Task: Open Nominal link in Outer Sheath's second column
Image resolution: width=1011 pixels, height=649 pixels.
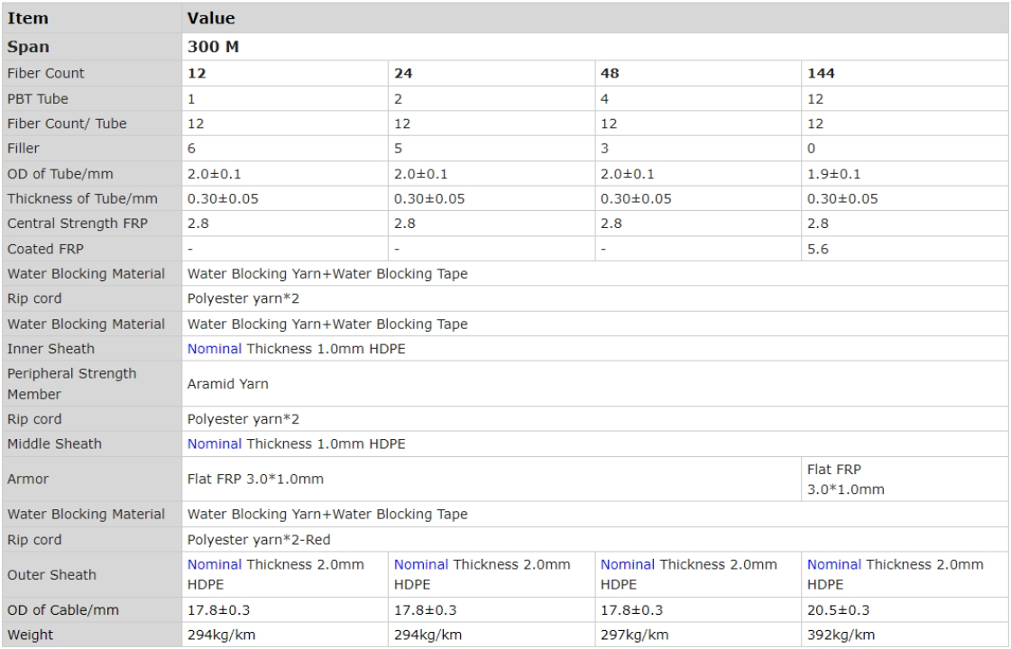Action: tap(420, 564)
